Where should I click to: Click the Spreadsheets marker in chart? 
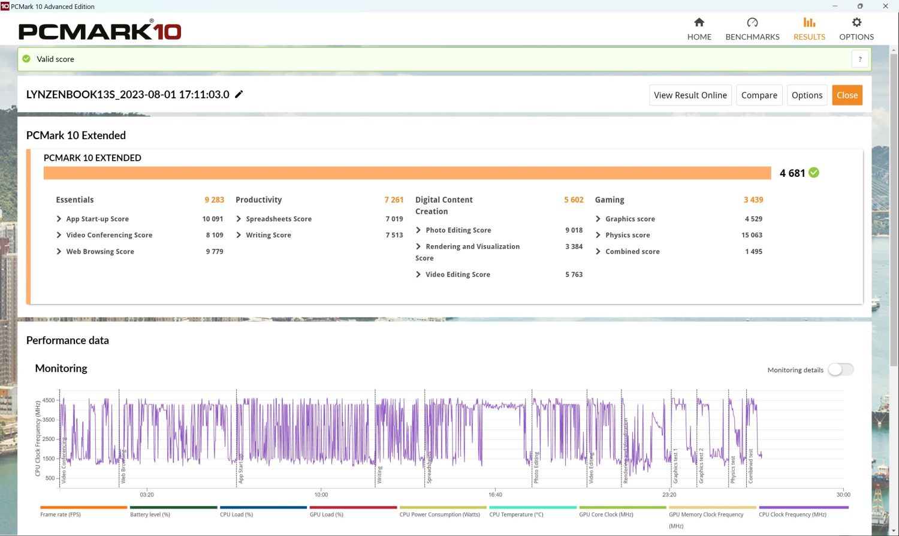tap(429, 468)
